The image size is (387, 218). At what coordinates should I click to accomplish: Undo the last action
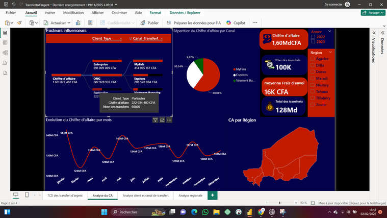(14, 5)
